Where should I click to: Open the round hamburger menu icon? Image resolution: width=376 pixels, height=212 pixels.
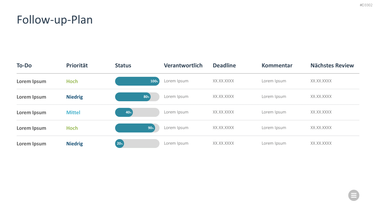pyautogui.click(x=354, y=195)
